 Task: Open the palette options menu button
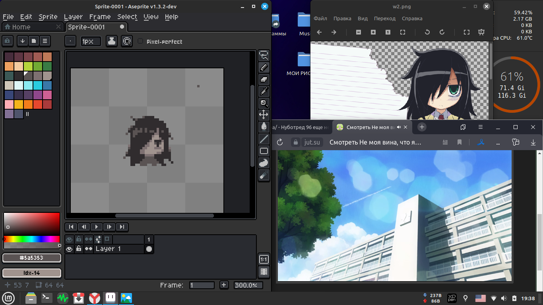(x=45, y=41)
